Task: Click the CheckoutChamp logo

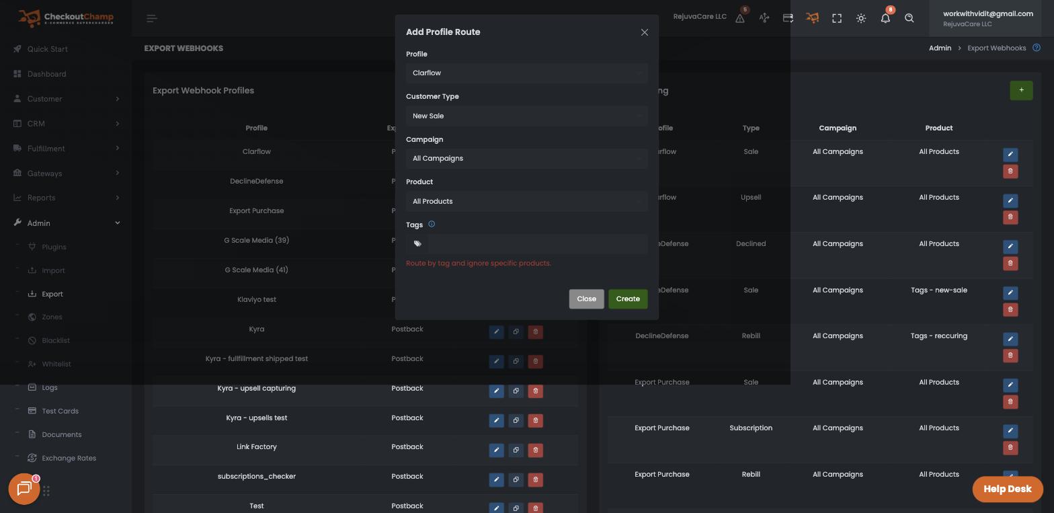Action: [x=65, y=18]
